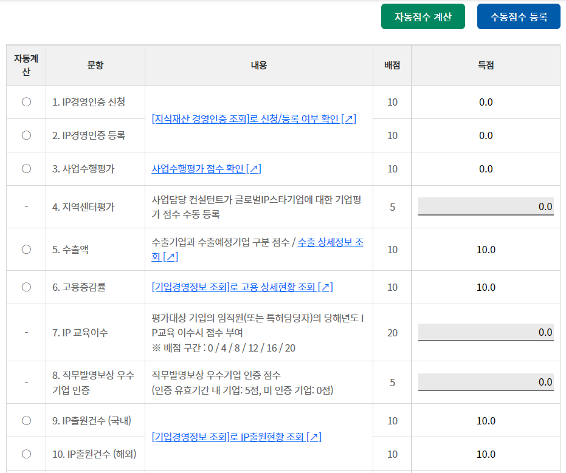Click external-link icon after 고용 상세현황 조회
Image resolution: width=566 pixels, height=473 pixels.
326,287
